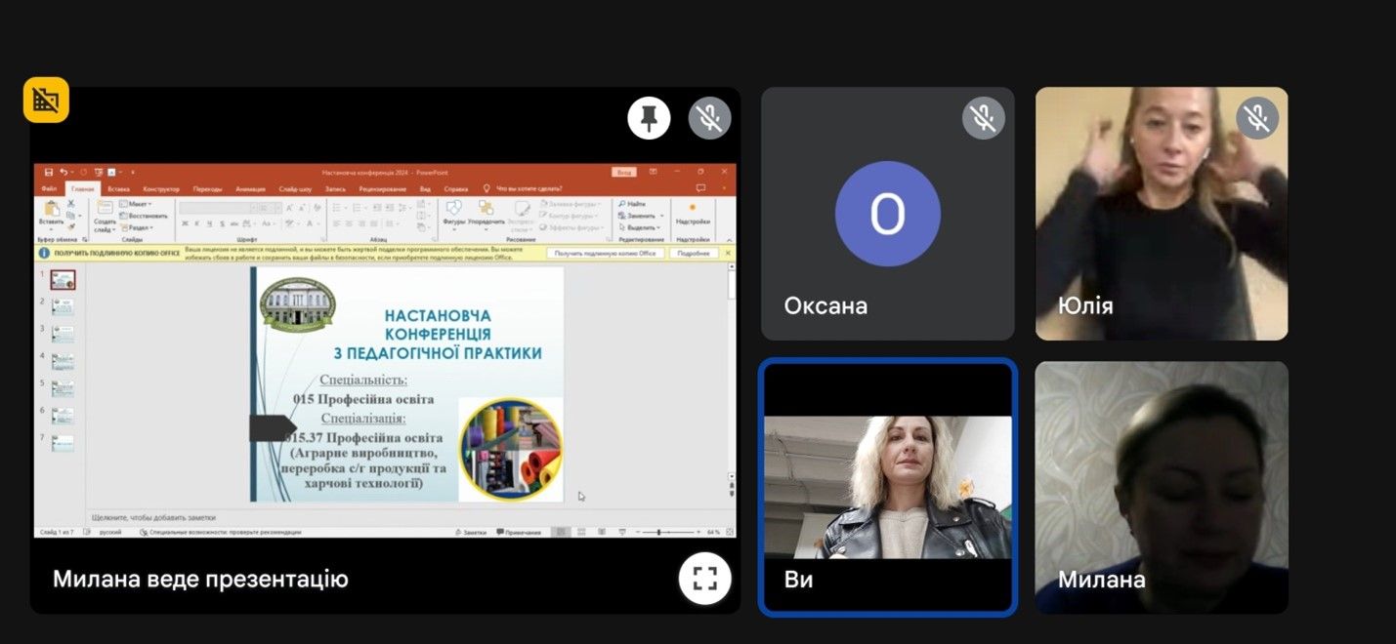
Task: Click the yellow captions-off badge icon
Action: tap(46, 100)
